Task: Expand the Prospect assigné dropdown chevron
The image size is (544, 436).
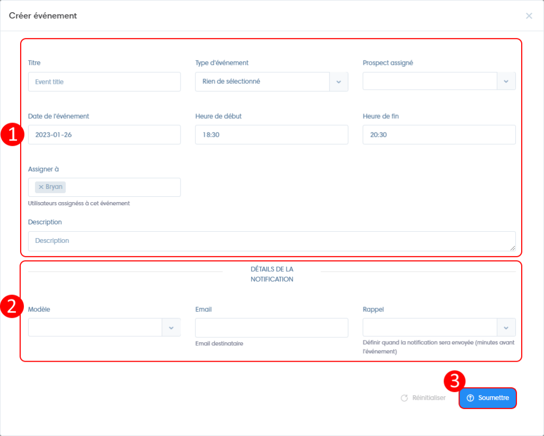Action: pos(506,81)
